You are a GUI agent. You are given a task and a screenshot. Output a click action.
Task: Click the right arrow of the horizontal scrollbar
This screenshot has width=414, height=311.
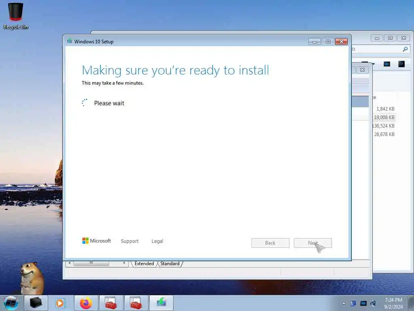[124, 263]
